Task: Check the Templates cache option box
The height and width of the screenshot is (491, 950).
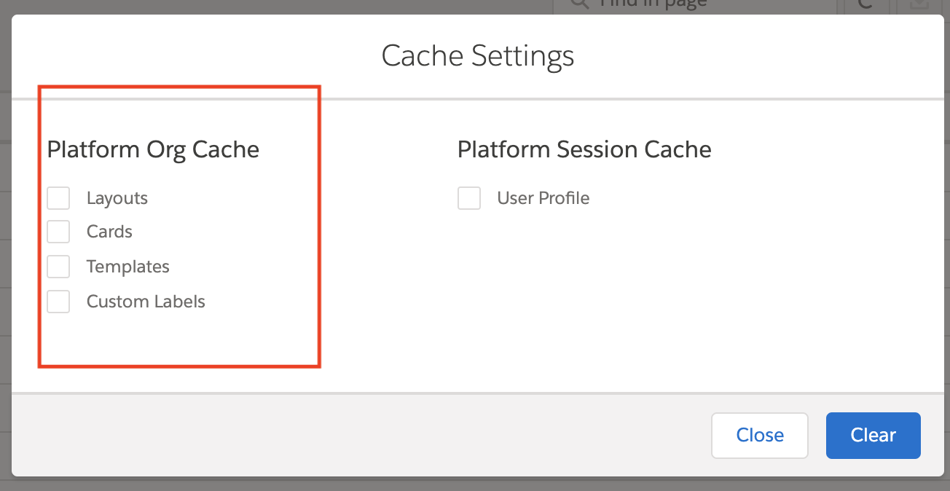Action: [58, 267]
